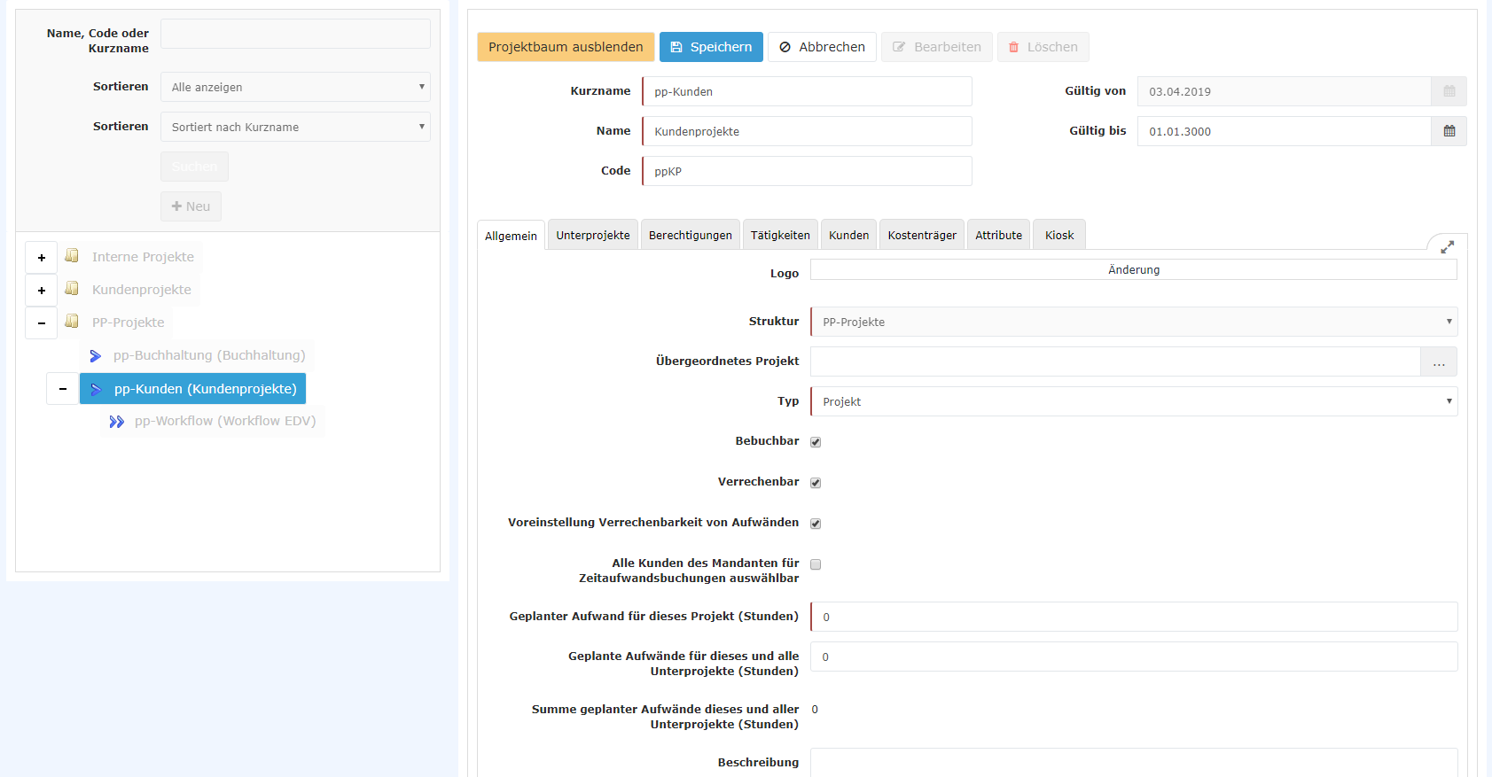
Task: Open the Berechtigungen tab
Action: click(x=691, y=235)
